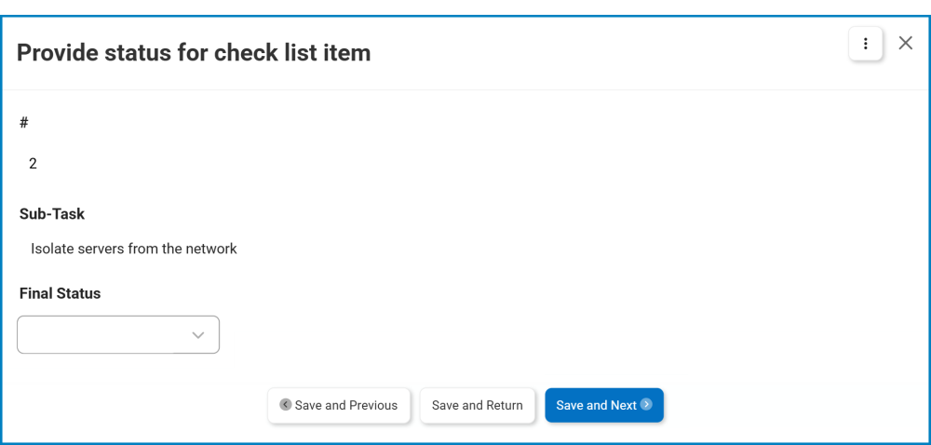Click the Save and Next button label

click(596, 406)
